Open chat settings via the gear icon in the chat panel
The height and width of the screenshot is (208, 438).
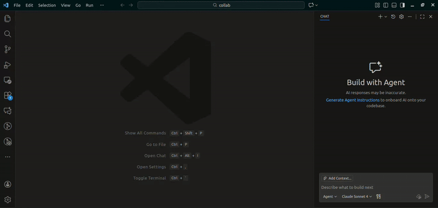(401, 17)
